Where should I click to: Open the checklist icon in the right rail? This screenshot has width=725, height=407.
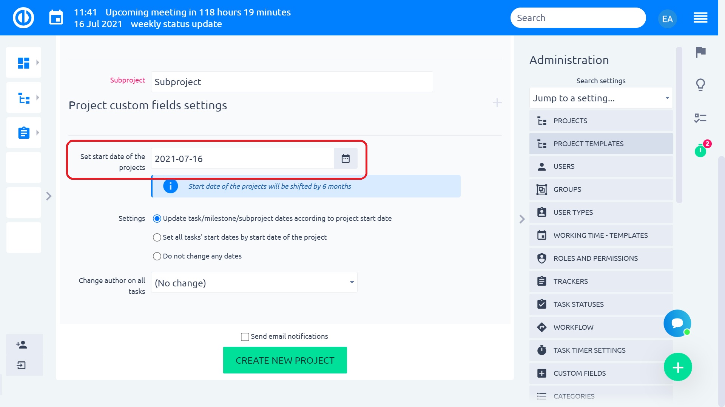[700, 118]
